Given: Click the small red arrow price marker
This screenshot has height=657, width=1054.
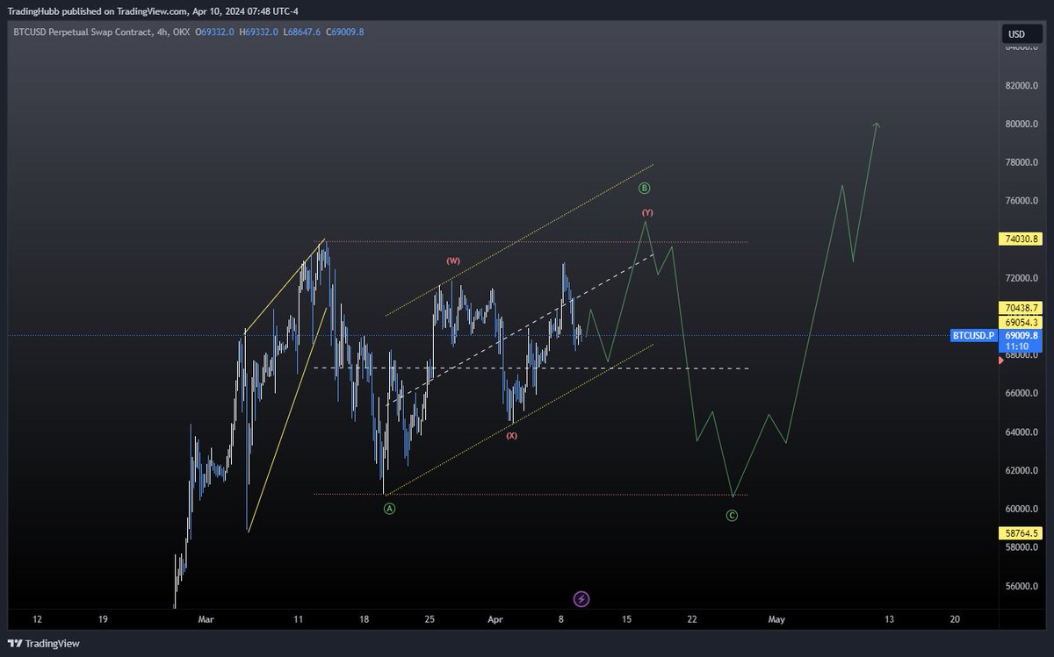Looking at the screenshot, I should point(1002,360).
